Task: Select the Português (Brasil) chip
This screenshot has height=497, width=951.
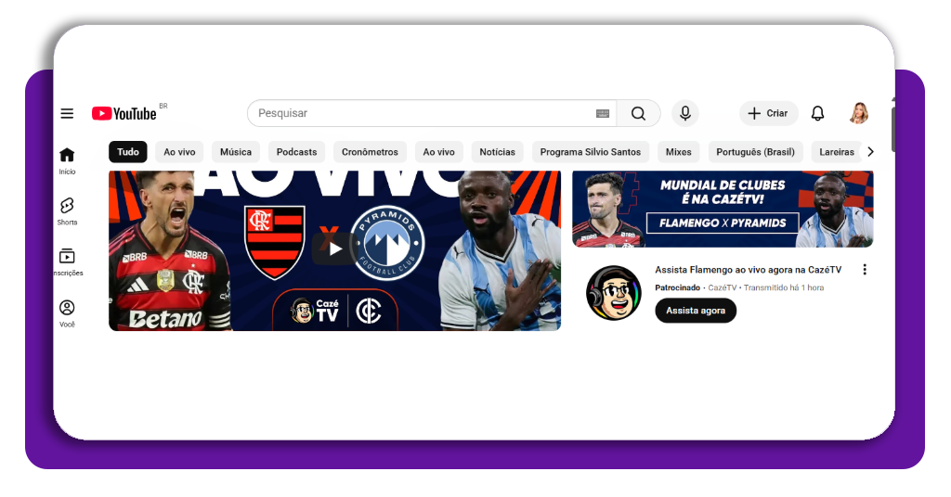Action: (x=756, y=152)
